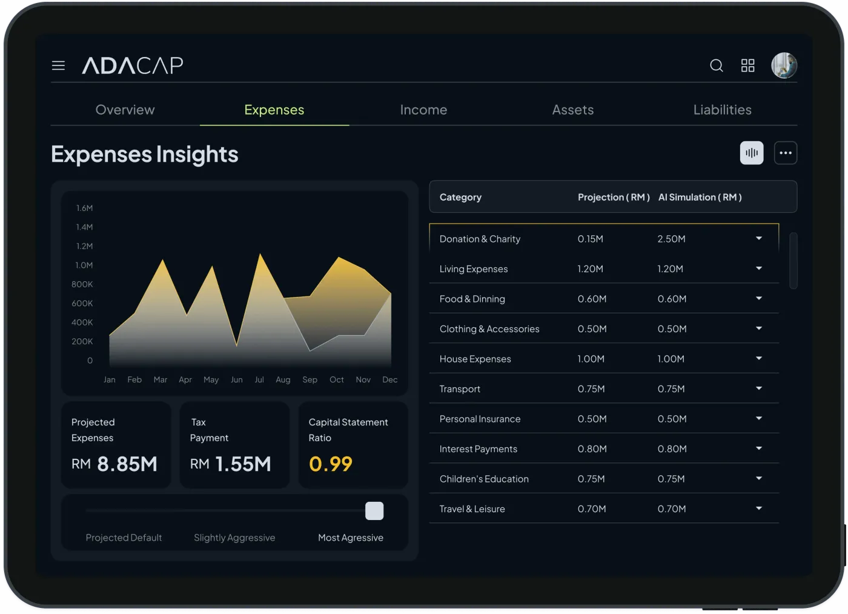848x614 pixels.
Task: Open the Tax Payment RM 1.55M card
Action: [234, 445]
